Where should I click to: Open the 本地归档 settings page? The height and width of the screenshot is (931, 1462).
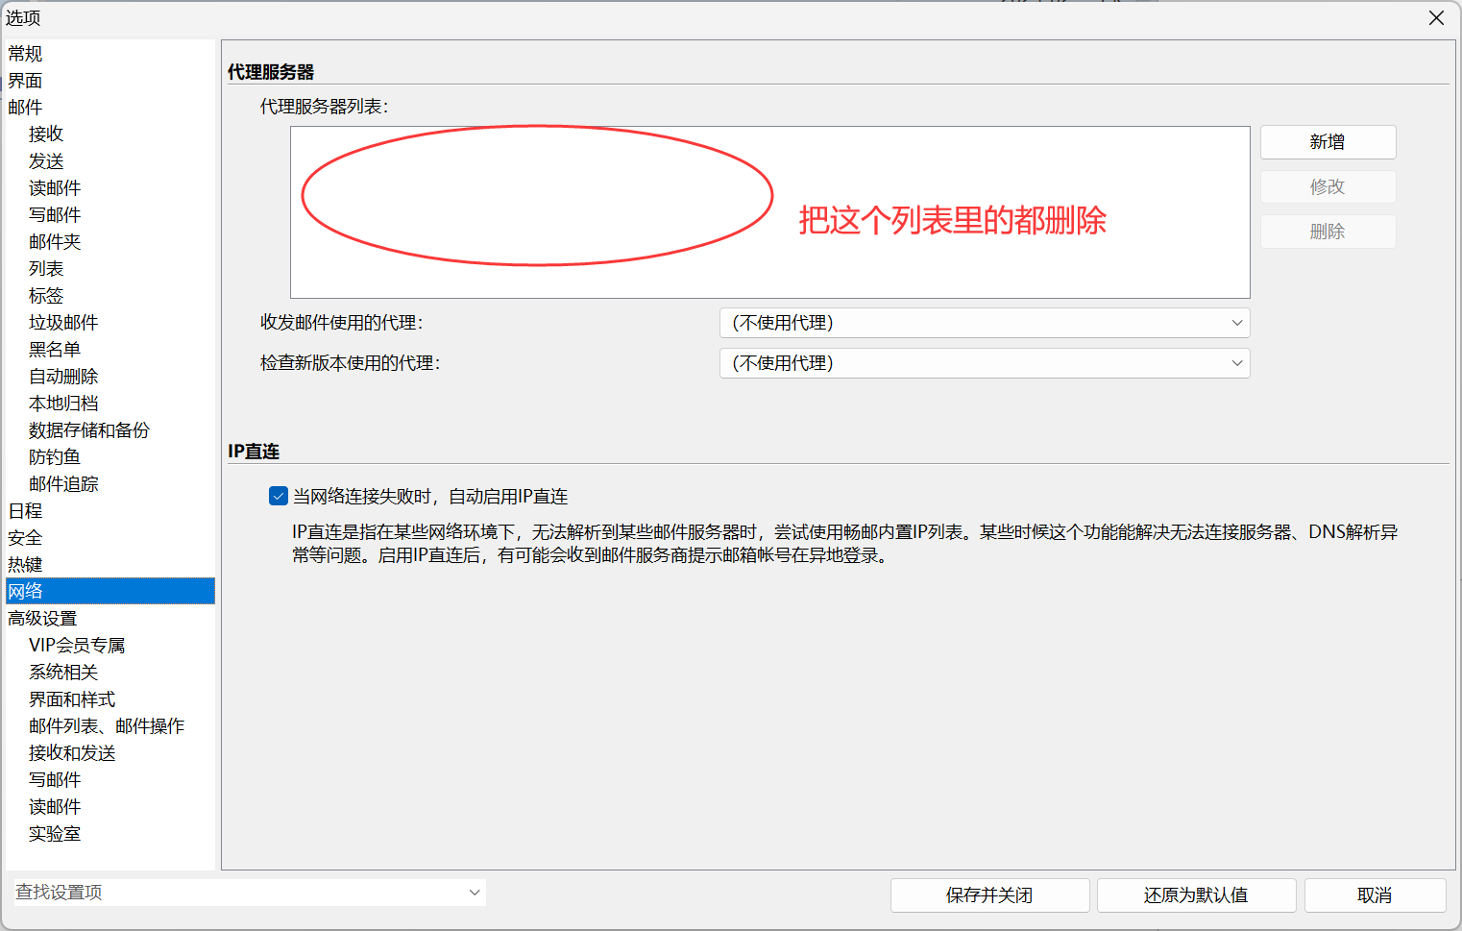coord(63,404)
